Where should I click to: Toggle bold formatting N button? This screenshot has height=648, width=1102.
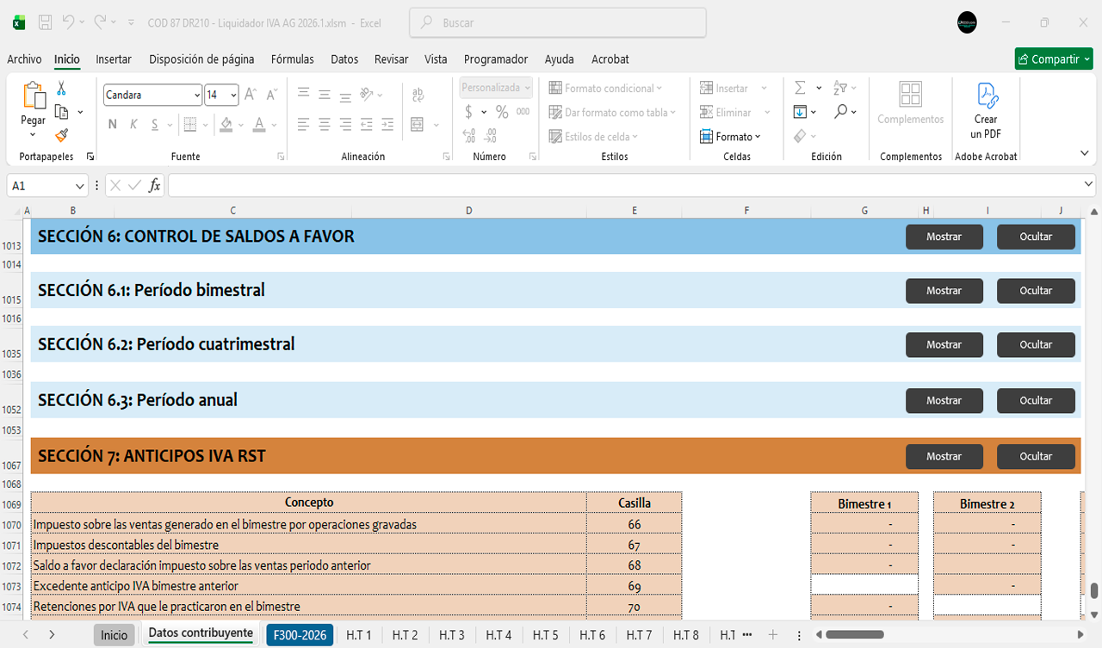(x=112, y=124)
